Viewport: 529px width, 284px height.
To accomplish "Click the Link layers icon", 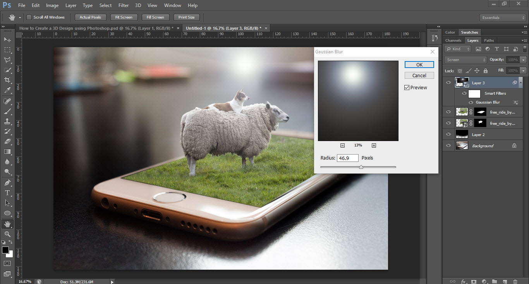I will 453,281.
